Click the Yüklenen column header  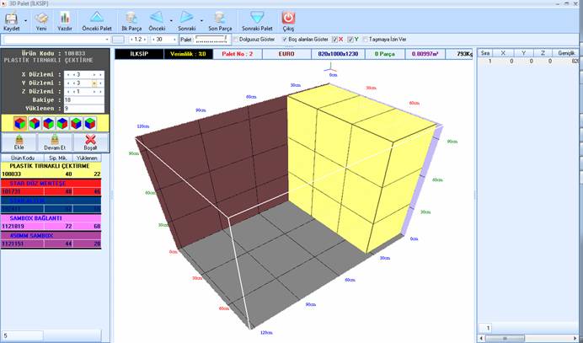[x=87, y=158]
